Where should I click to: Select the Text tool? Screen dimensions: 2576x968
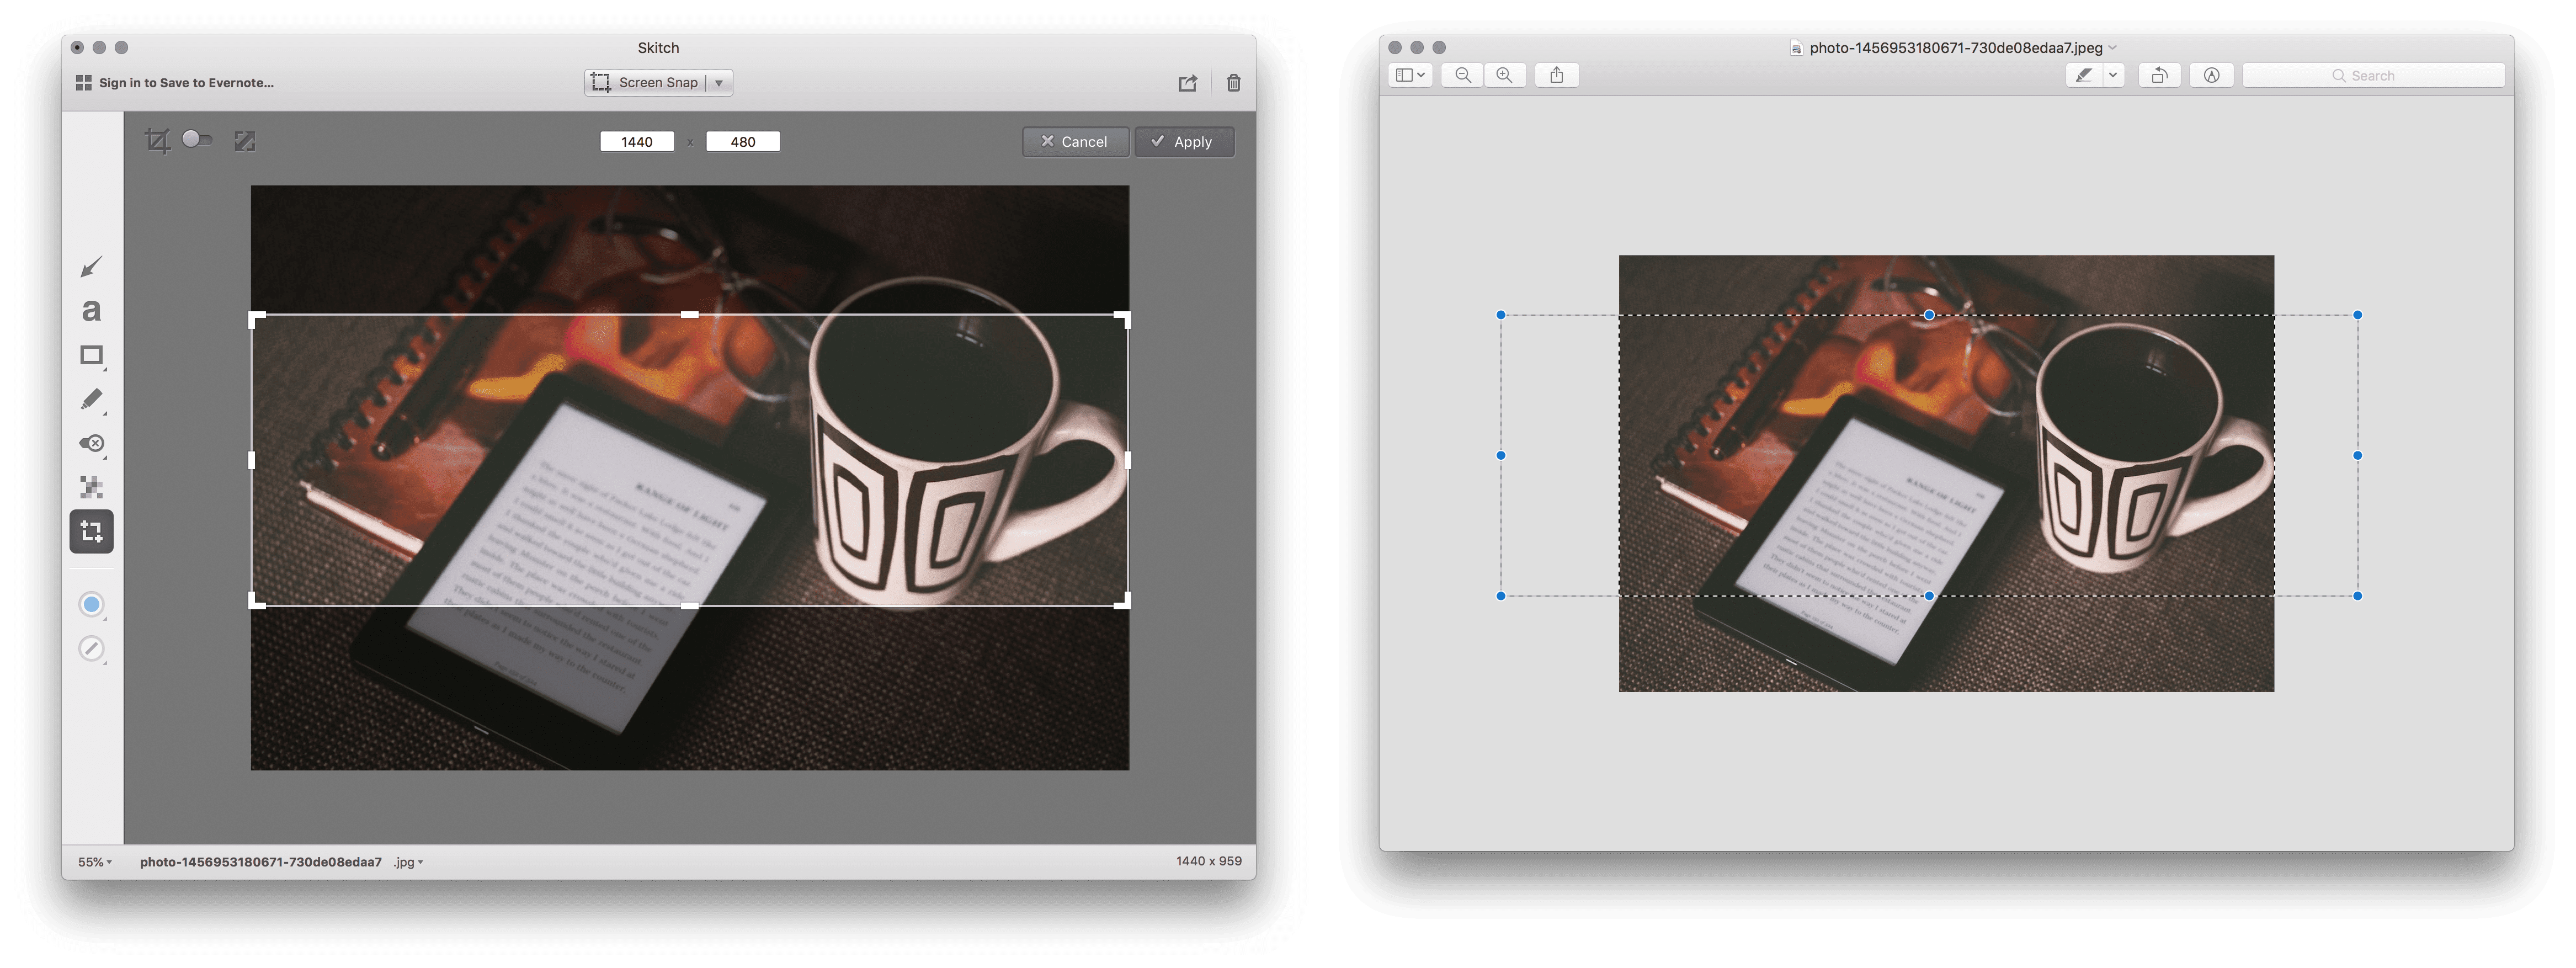[91, 311]
